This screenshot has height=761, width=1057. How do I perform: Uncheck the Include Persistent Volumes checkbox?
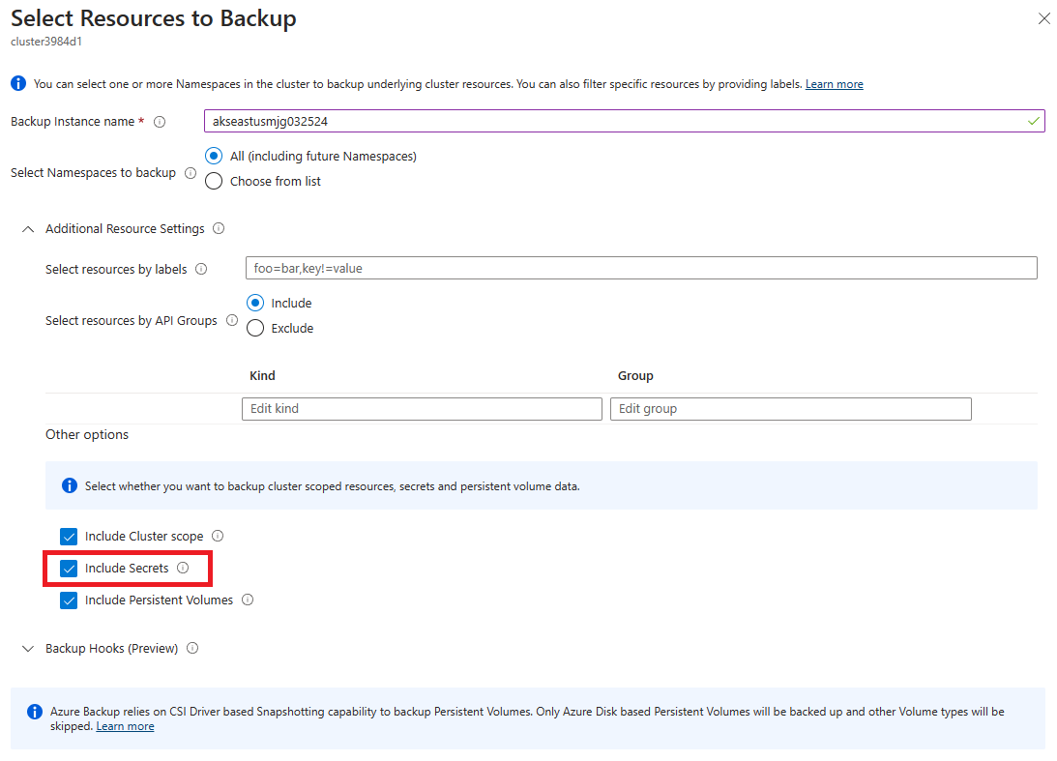pyautogui.click(x=69, y=600)
